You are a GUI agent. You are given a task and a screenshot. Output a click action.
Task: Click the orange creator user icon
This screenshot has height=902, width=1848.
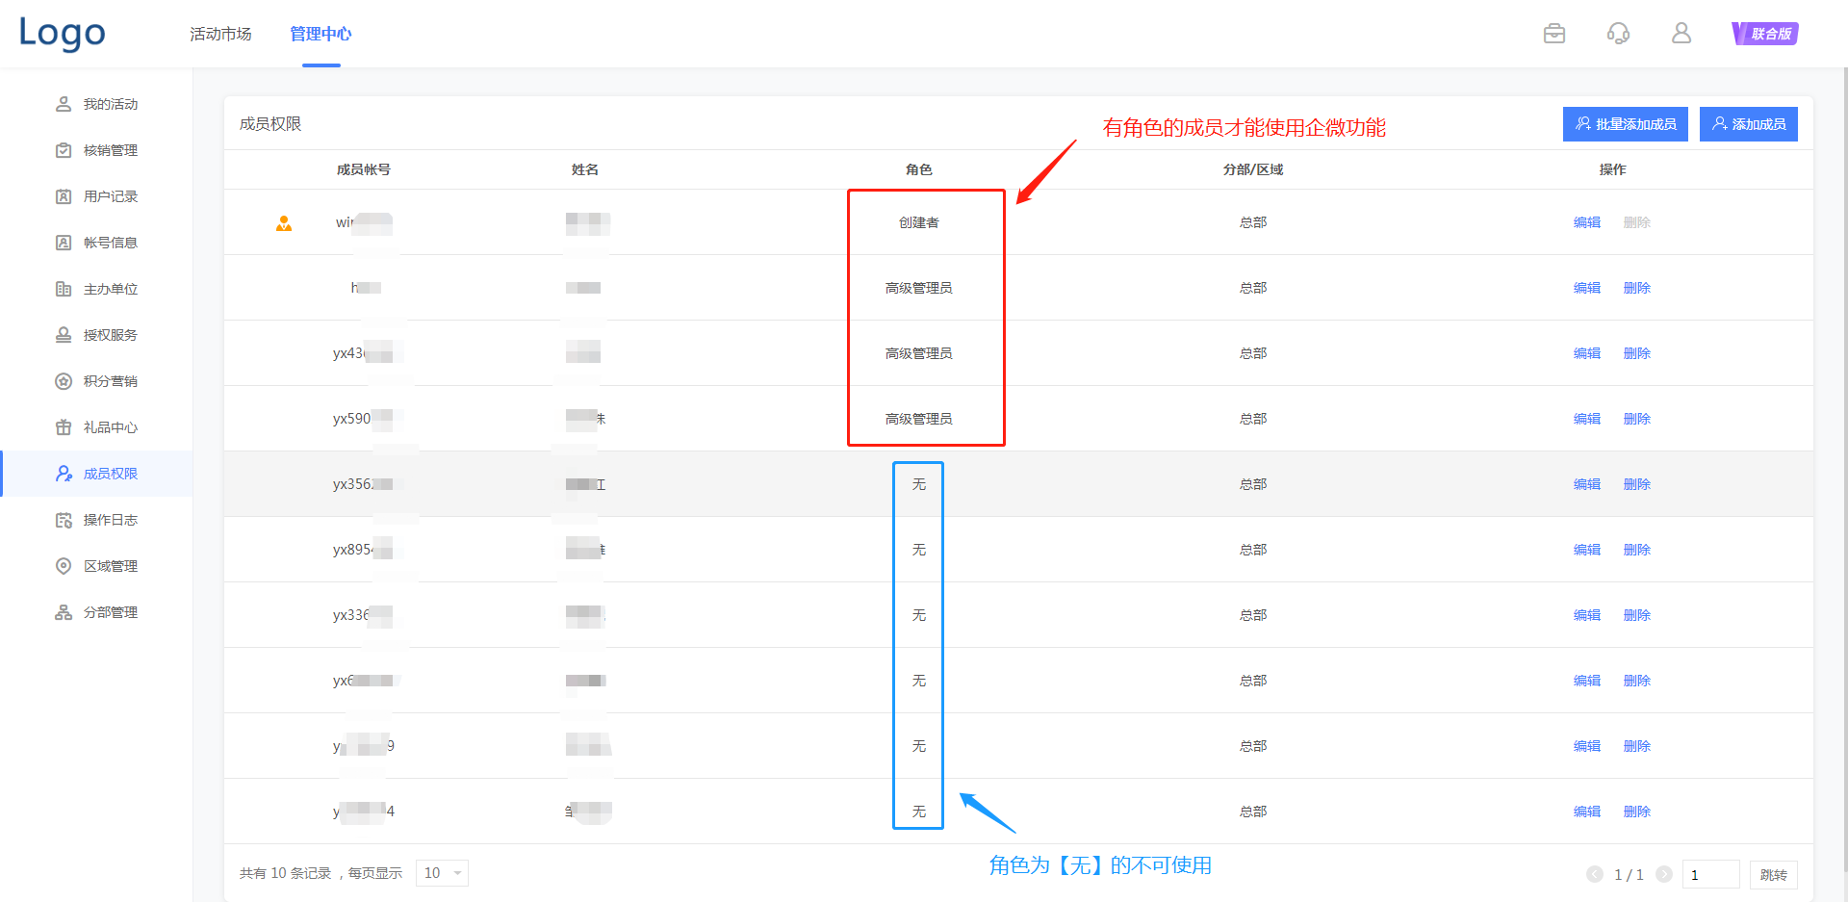(x=284, y=223)
